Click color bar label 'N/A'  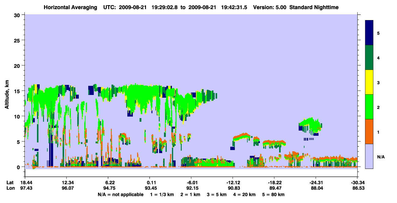pos(381,157)
